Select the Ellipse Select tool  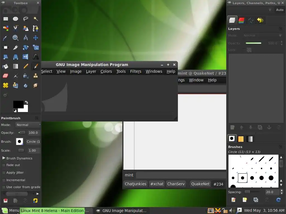pos(16,19)
